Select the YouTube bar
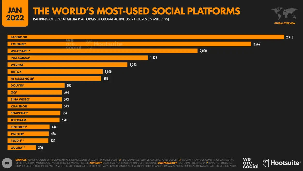This screenshot has width=303, height=171. pos(129,44)
